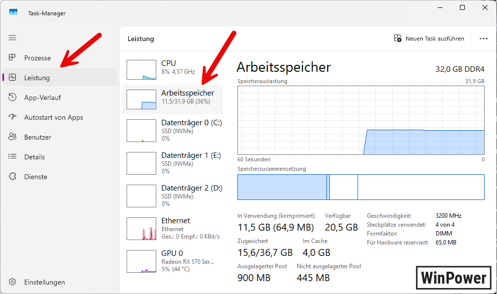
Task: Open the three-dot more options menu
Action: click(x=483, y=39)
